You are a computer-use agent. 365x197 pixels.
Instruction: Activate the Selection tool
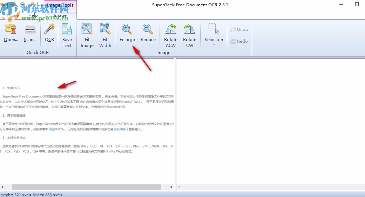point(214,33)
